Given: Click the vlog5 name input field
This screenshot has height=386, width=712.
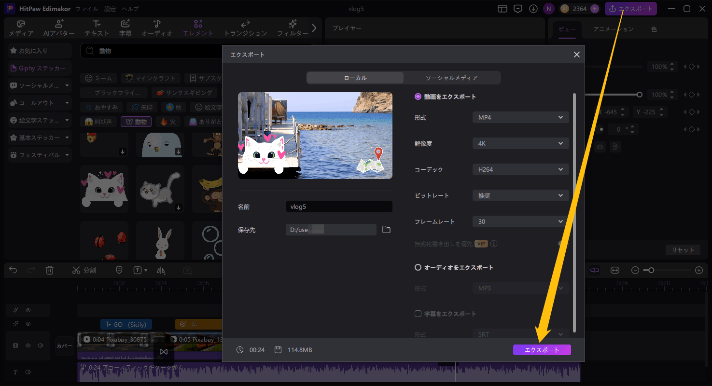Looking at the screenshot, I should pos(339,206).
